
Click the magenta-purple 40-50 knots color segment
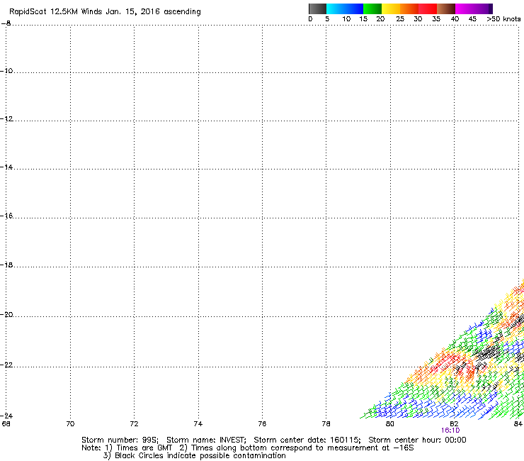coord(474,9)
